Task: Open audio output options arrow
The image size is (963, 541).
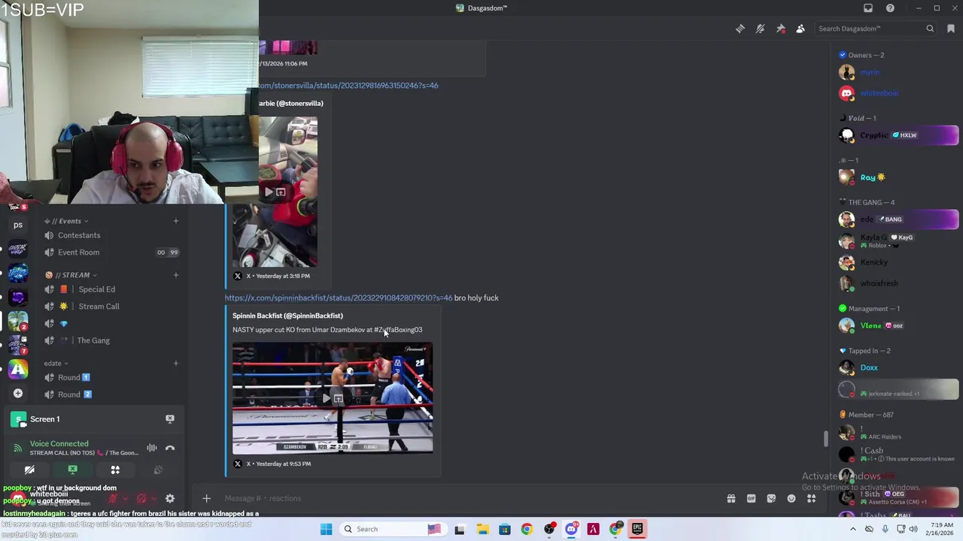Action: tap(154, 498)
